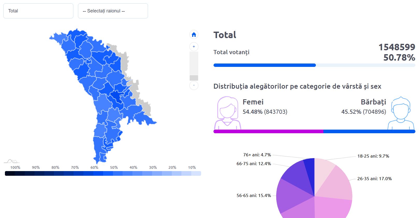Click the map home reset icon
Image resolution: width=419 pixels, height=218 pixels.
tap(194, 34)
